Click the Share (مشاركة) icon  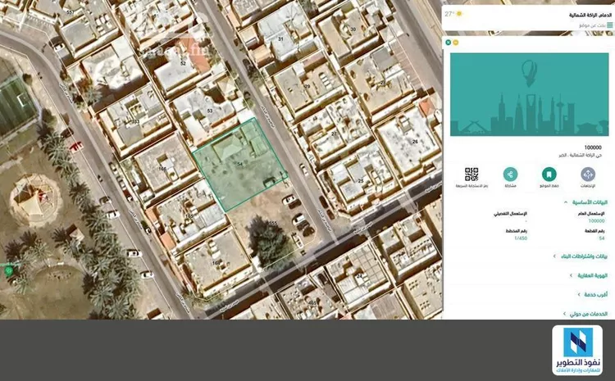click(510, 175)
